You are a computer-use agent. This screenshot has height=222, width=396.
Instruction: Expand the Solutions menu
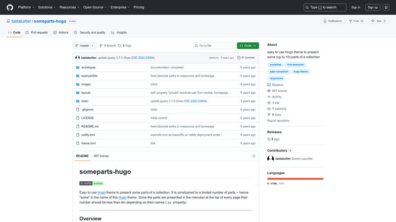coord(47,7)
